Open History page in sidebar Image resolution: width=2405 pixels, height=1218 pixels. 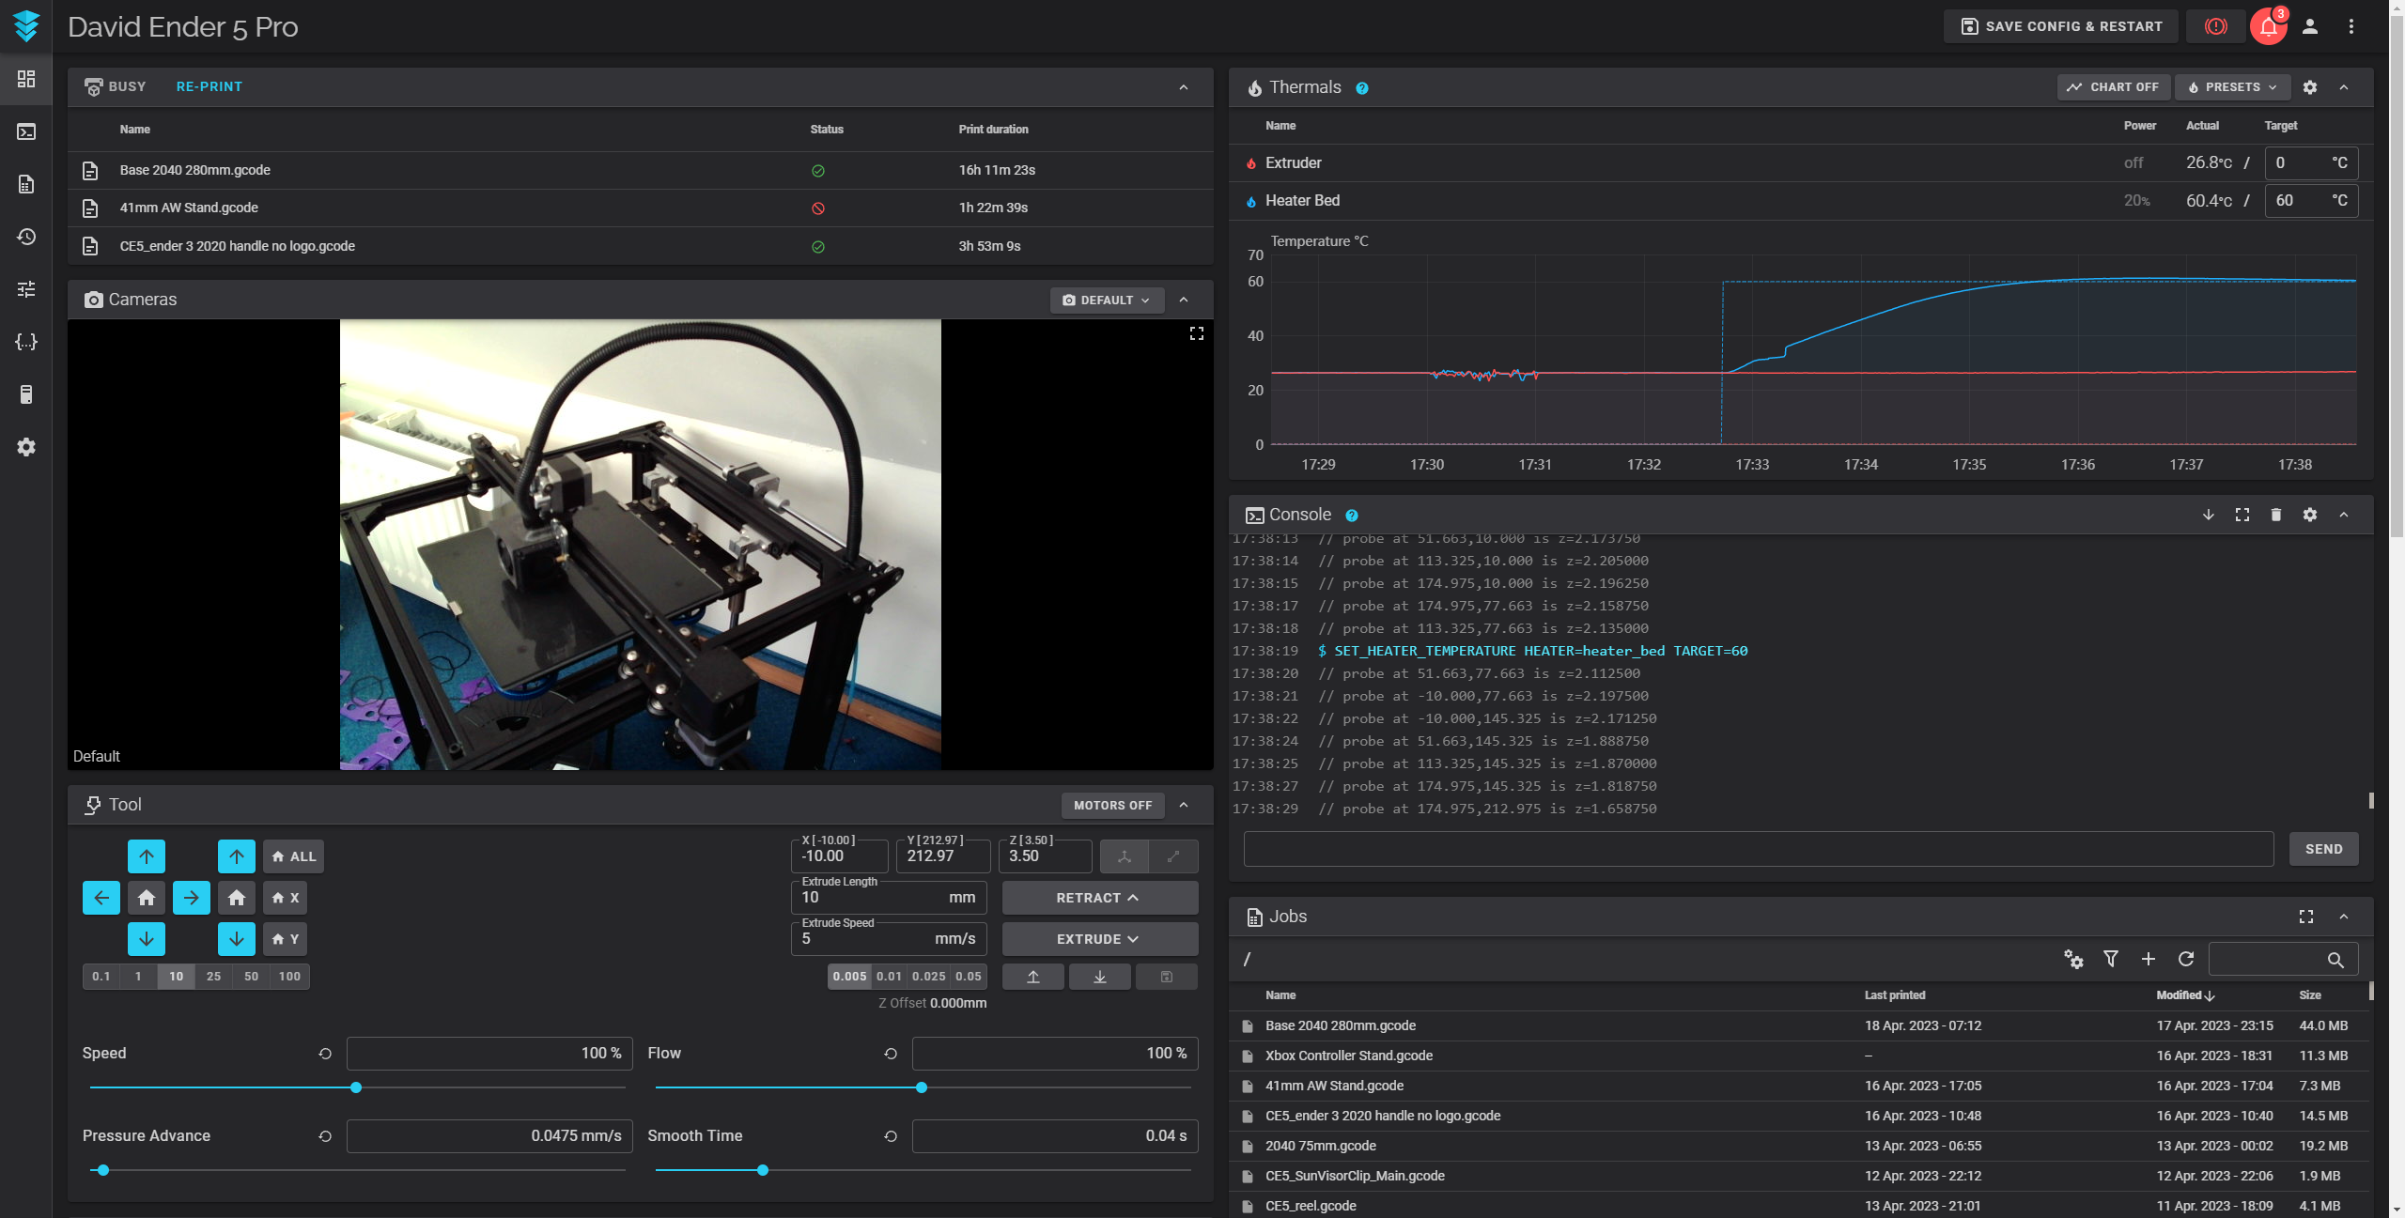[26, 237]
